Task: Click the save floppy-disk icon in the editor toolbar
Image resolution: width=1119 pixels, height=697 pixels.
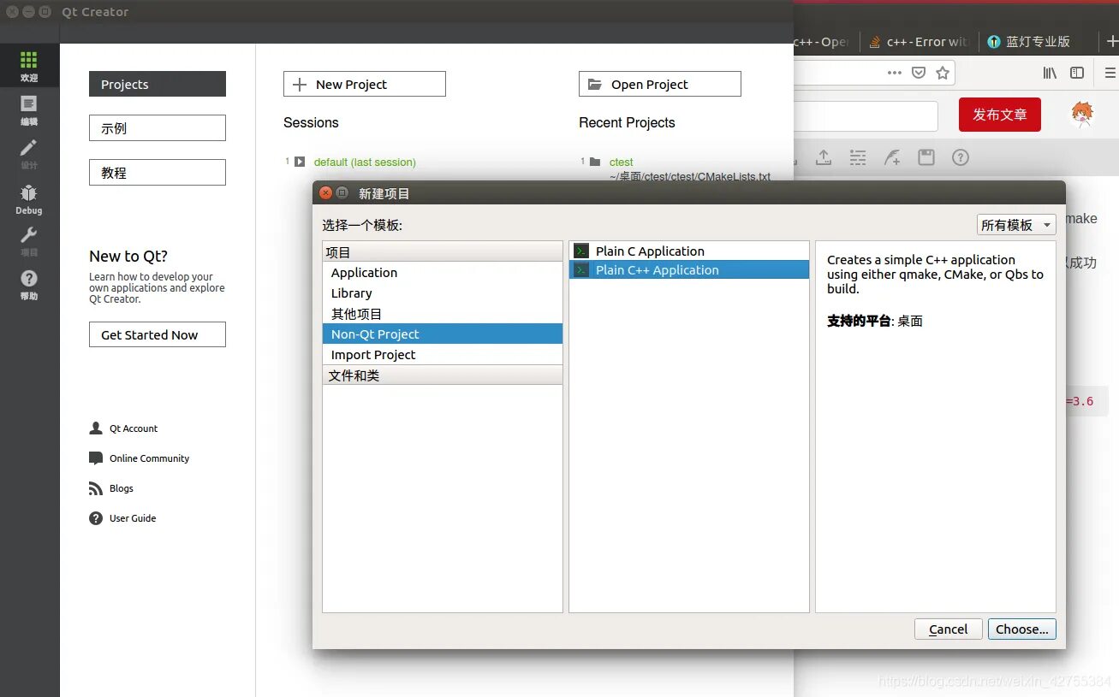Action: tap(926, 157)
